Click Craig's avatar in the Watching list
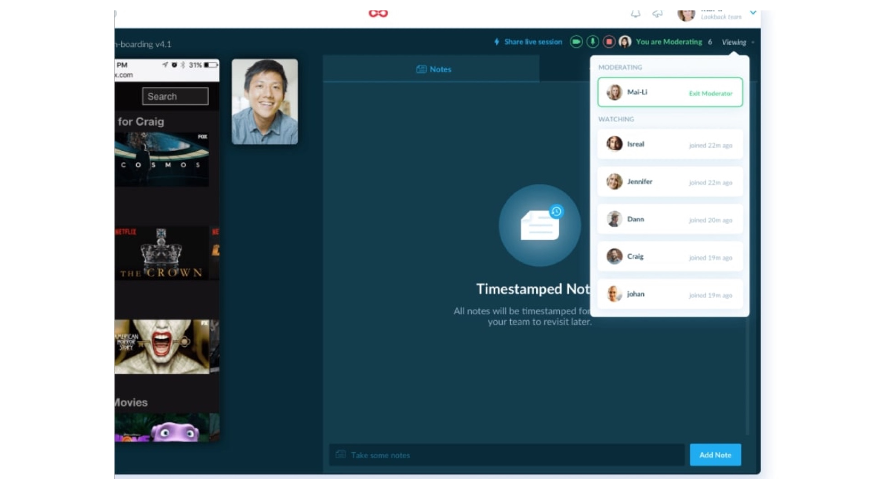Image resolution: width=871 pixels, height=490 pixels. pos(615,256)
